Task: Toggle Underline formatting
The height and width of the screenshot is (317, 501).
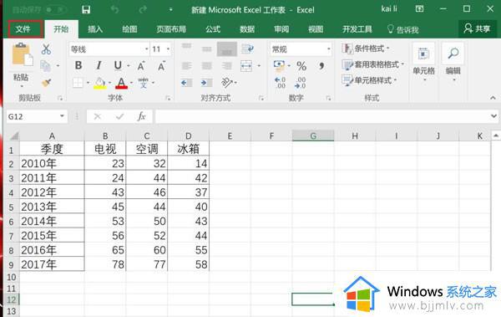Action: pos(118,65)
